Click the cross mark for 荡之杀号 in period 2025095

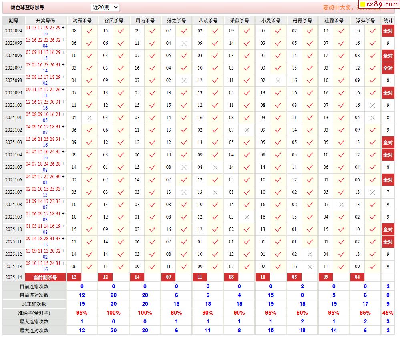[x=184, y=43]
